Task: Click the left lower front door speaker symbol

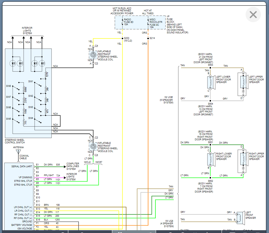Action: tap(211, 82)
